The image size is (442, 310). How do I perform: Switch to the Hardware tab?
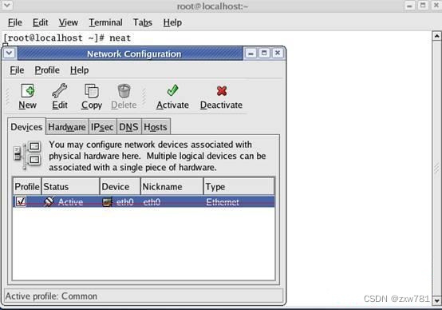coord(67,127)
